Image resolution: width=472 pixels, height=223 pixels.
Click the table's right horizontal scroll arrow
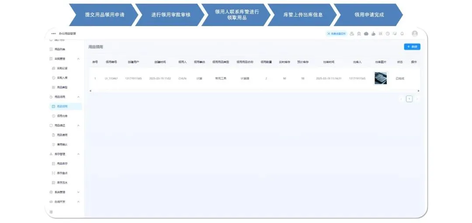coord(418,91)
